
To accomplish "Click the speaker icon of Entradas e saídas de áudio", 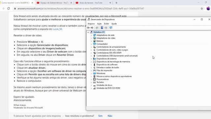I will [94, 67].
